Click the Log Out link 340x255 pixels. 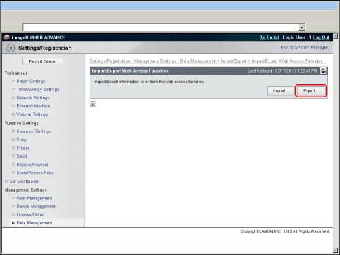click(321, 37)
